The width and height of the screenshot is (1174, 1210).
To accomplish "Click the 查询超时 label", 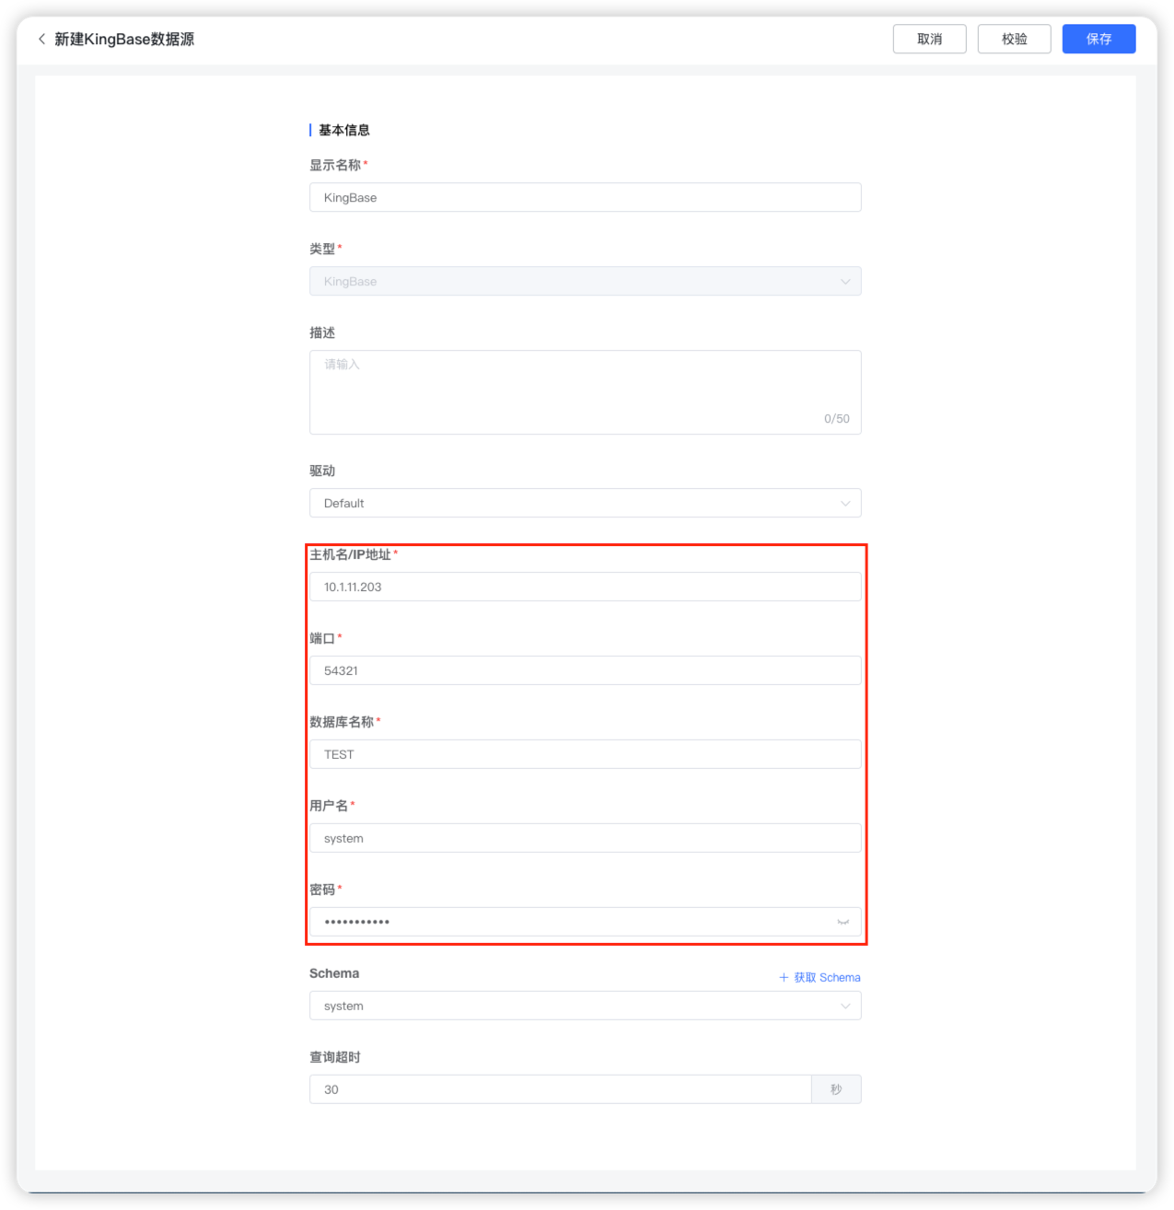I will tap(335, 1057).
